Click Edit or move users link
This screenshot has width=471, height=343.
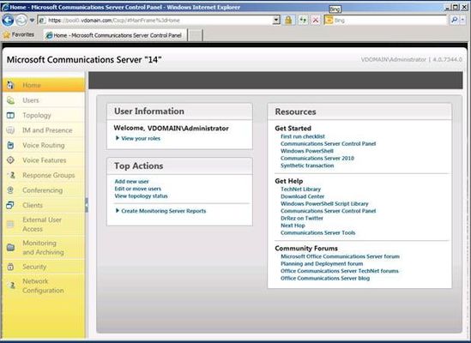click(x=138, y=189)
